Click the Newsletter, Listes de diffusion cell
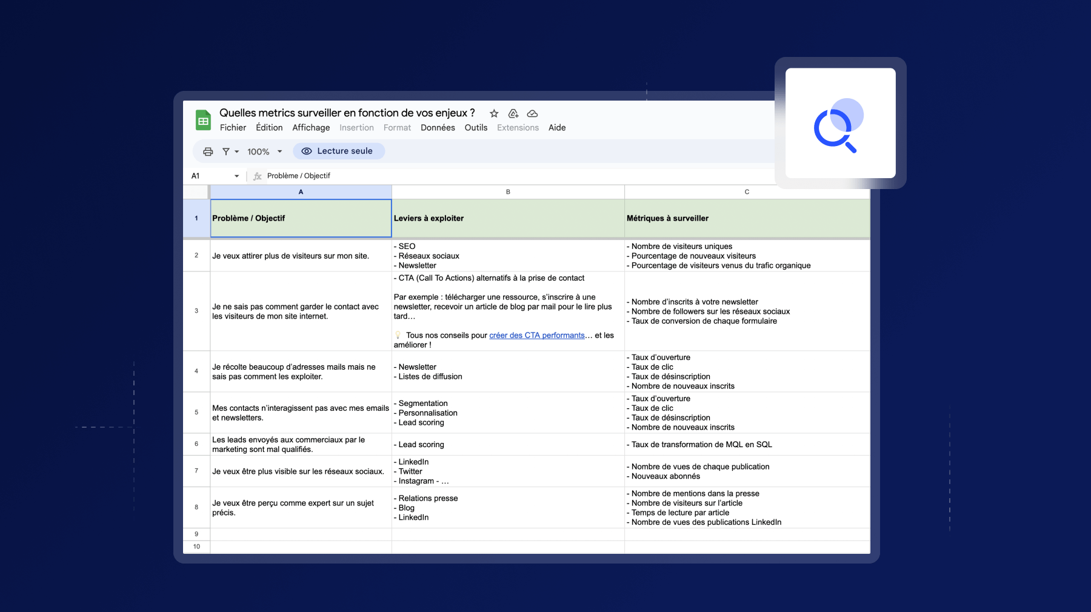Image resolution: width=1091 pixels, height=612 pixels. (508, 371)
